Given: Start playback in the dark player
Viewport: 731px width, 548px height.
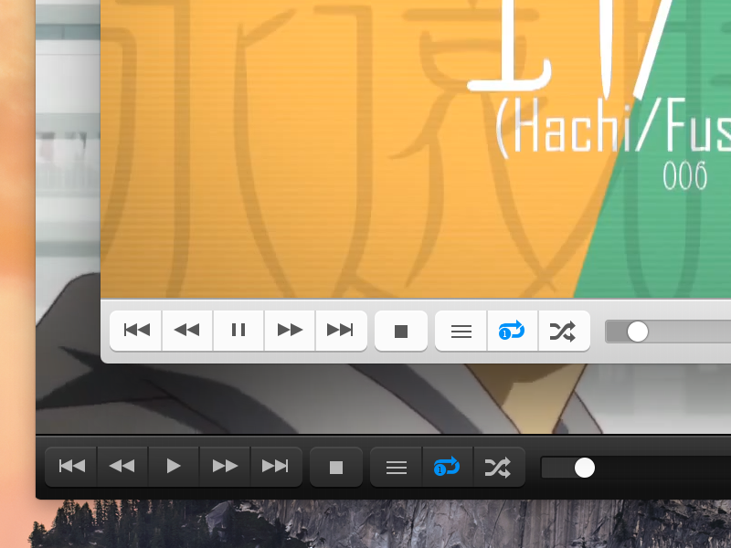Looking at the screenshot, I should coord(174,467).
